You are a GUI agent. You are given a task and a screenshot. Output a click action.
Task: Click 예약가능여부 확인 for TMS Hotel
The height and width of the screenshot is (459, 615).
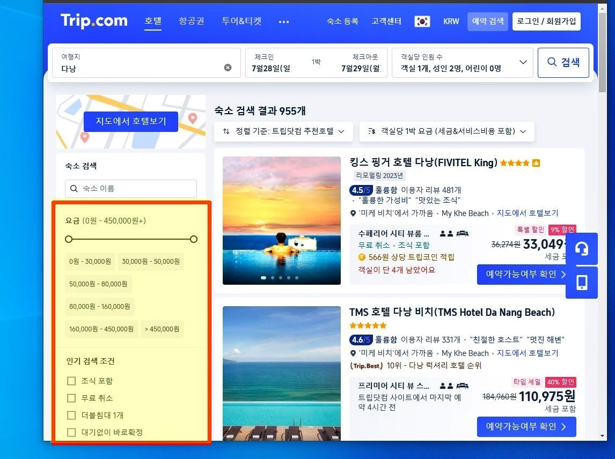click(x=526, y=426)
